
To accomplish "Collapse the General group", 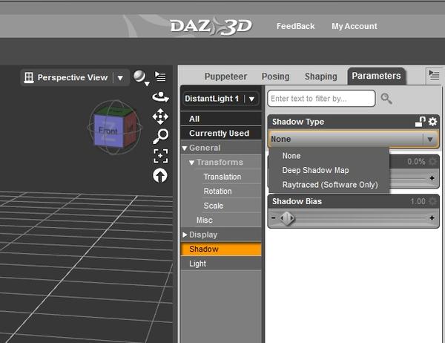I will click(x=185, y=148).
